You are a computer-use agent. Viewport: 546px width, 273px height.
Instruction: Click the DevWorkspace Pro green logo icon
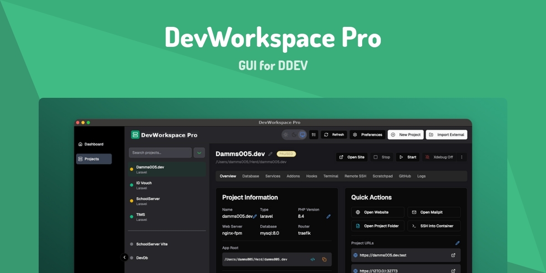pyautogui.click(x=135, y=135)
